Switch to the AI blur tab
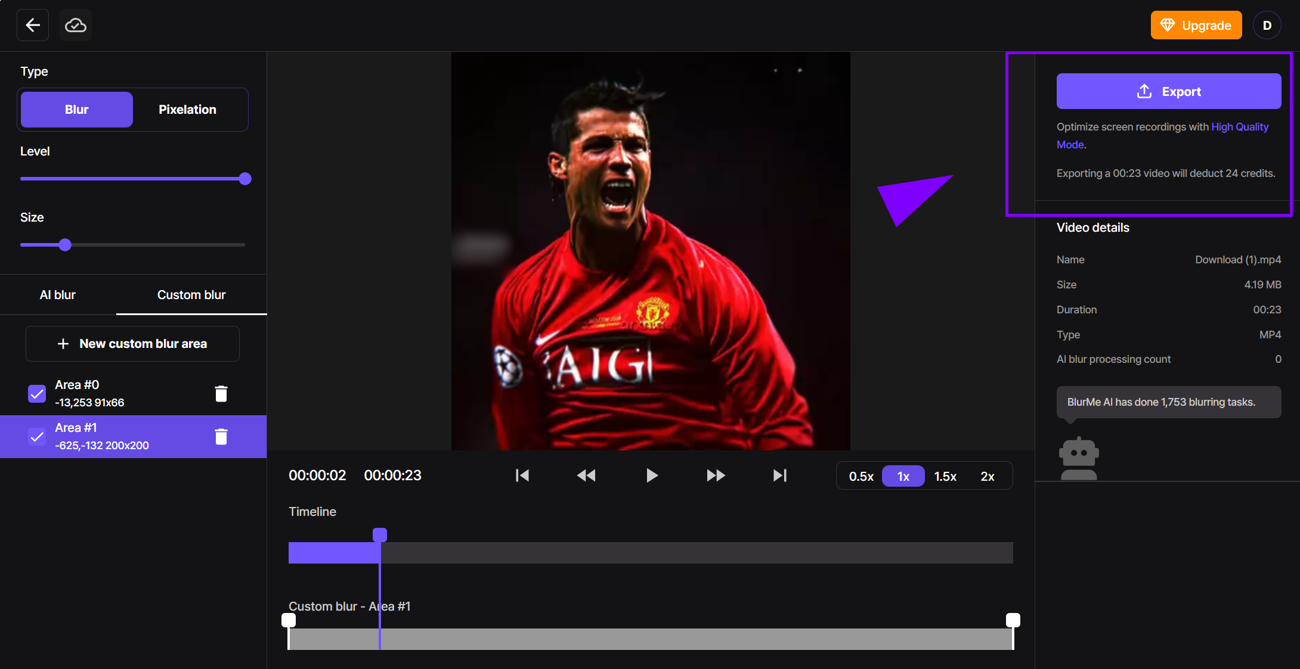The height and width of the screenshot is (669, 1300). [x=57, y=294]
